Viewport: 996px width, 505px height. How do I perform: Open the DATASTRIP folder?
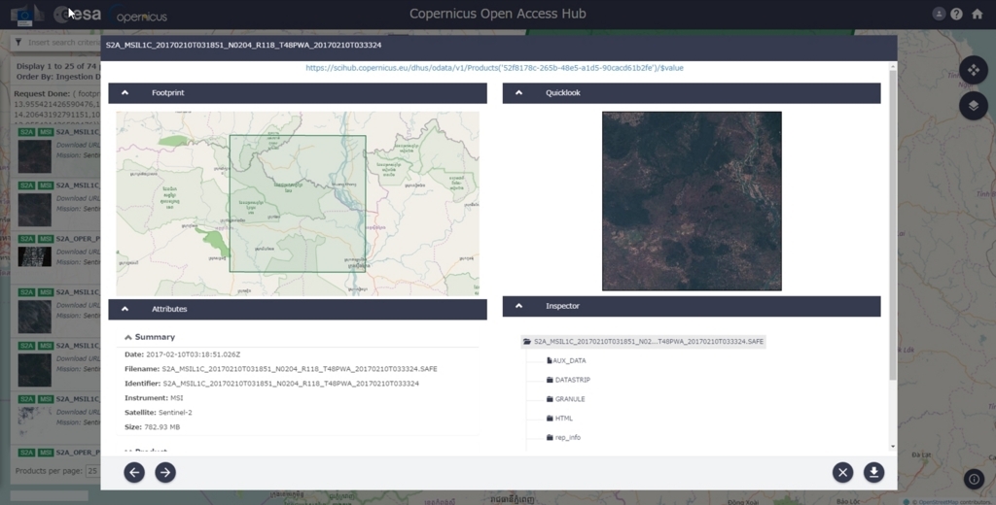(x=568, y=380)
